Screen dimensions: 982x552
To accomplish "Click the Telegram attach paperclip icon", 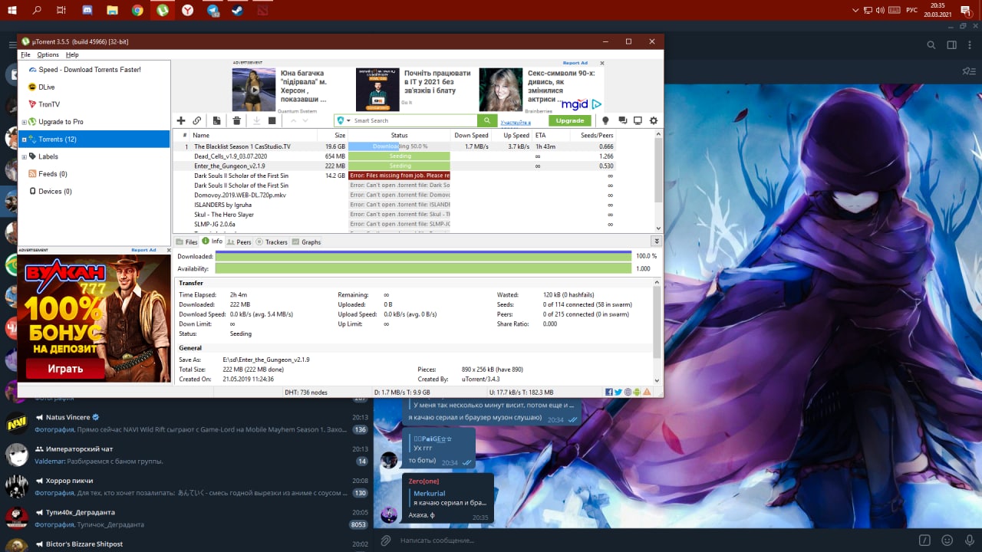I will [x=386, y=540].
